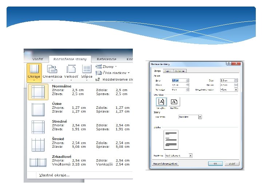The height and width of the screenshot is (196, 262).
Task: Click the help question-mark button in dialog
Action: (229, 63)
